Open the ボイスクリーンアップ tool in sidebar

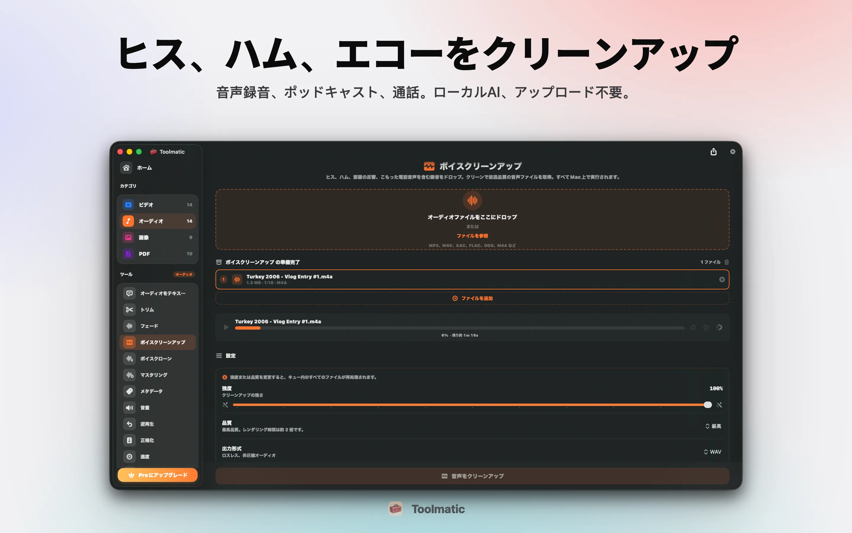coord(157,342)
